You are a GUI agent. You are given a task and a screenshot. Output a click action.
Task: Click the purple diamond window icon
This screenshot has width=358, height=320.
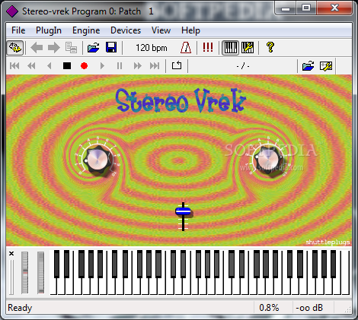pos(11,11)
